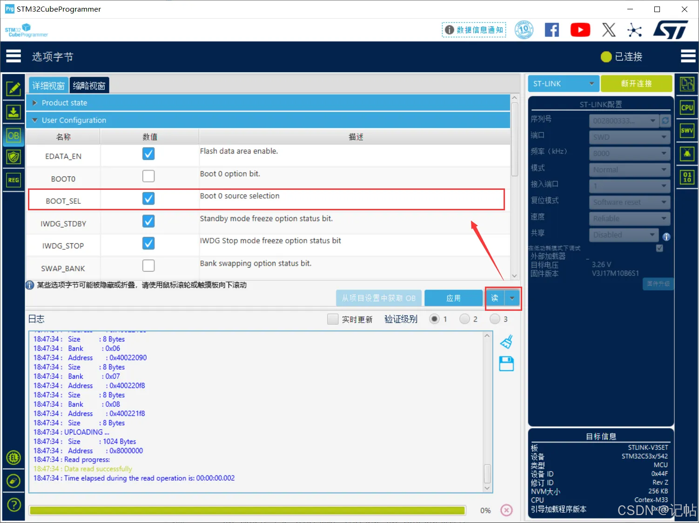This screenshot has width=699, height=523.
Task: Open the Memory & File editing icon
Action: [13, 88]
